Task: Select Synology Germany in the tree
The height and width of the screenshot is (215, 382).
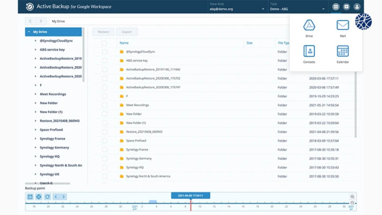Action: coord(54,148)
